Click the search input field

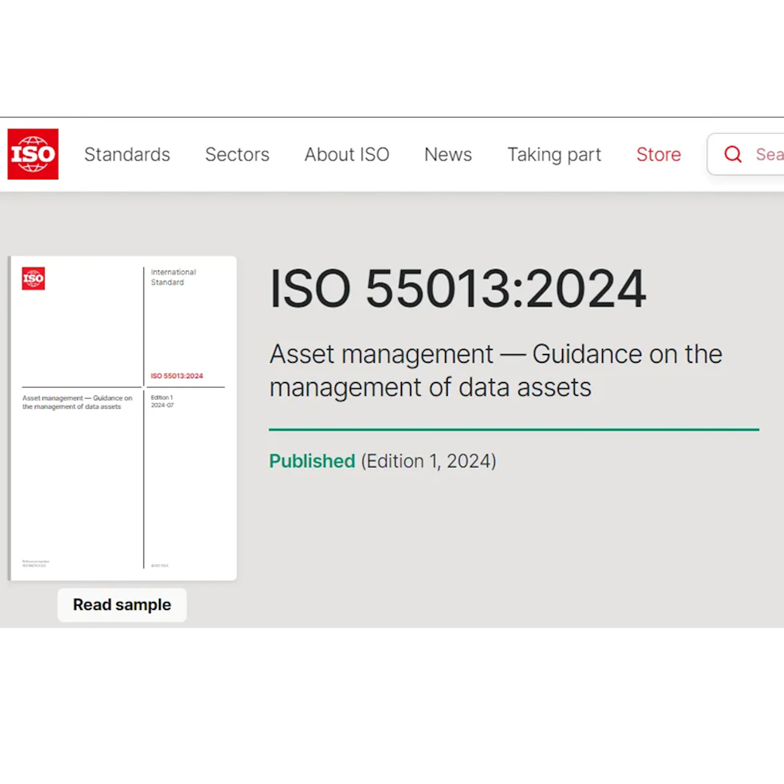click(746, 154)
